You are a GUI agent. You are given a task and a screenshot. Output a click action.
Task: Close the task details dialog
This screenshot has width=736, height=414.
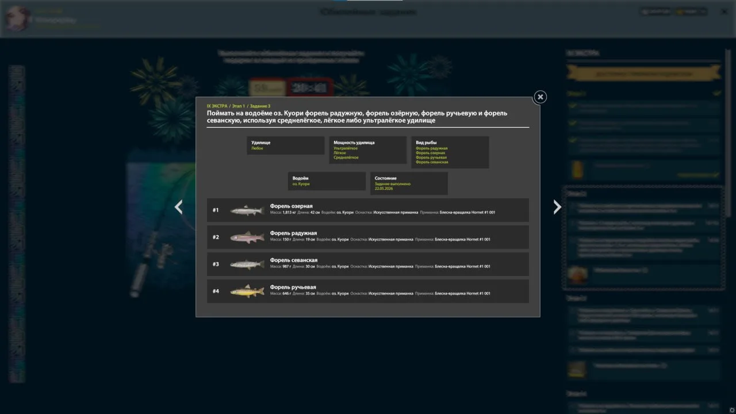click(540, 97)
